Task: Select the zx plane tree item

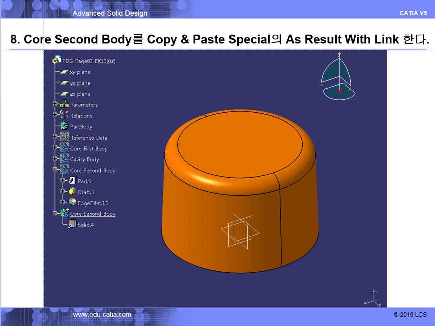Action: [x=80, y=94]
